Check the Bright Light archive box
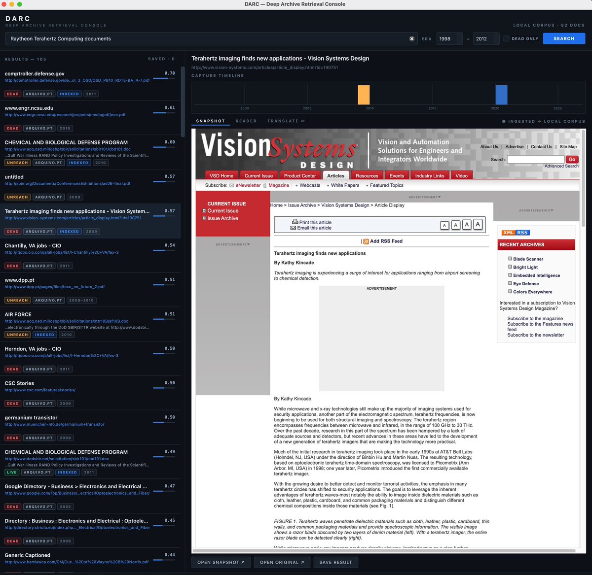The width and height of the screenshot is (592, 575). pos(510,267)
